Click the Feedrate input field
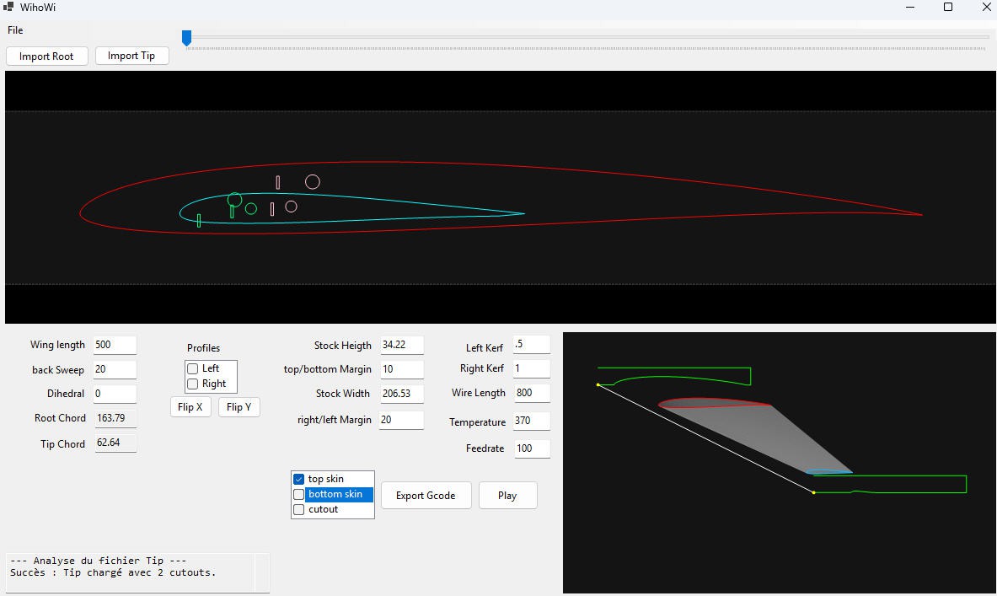The width and height of the screenshot is (997, 596). (531, 448)
